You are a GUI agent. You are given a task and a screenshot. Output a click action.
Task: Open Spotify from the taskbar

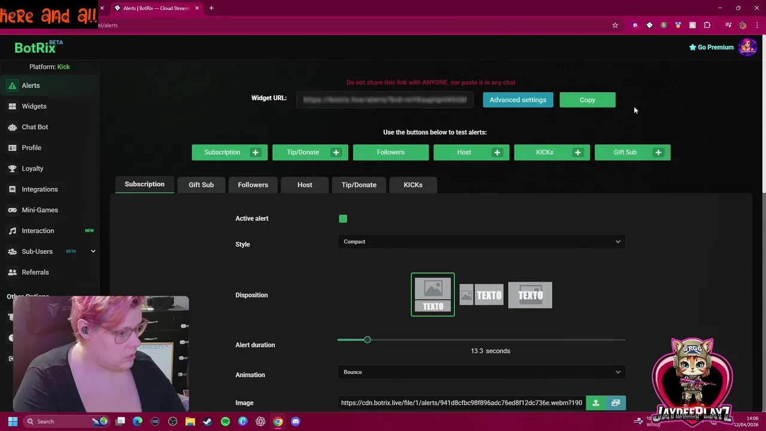pos(225,421)
